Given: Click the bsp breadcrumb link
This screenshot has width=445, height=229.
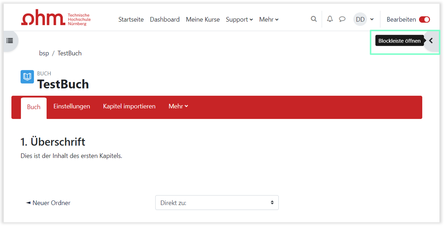Looking at the screenshot, I should [x=44, y=53].
